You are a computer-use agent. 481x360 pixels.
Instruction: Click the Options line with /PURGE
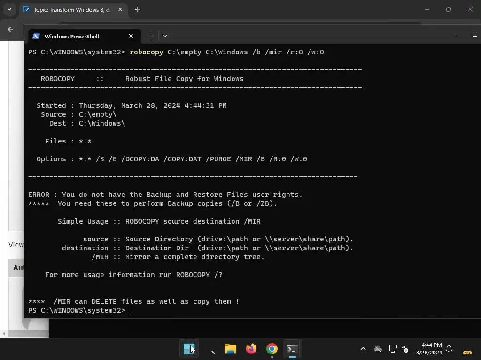[172, 159]
